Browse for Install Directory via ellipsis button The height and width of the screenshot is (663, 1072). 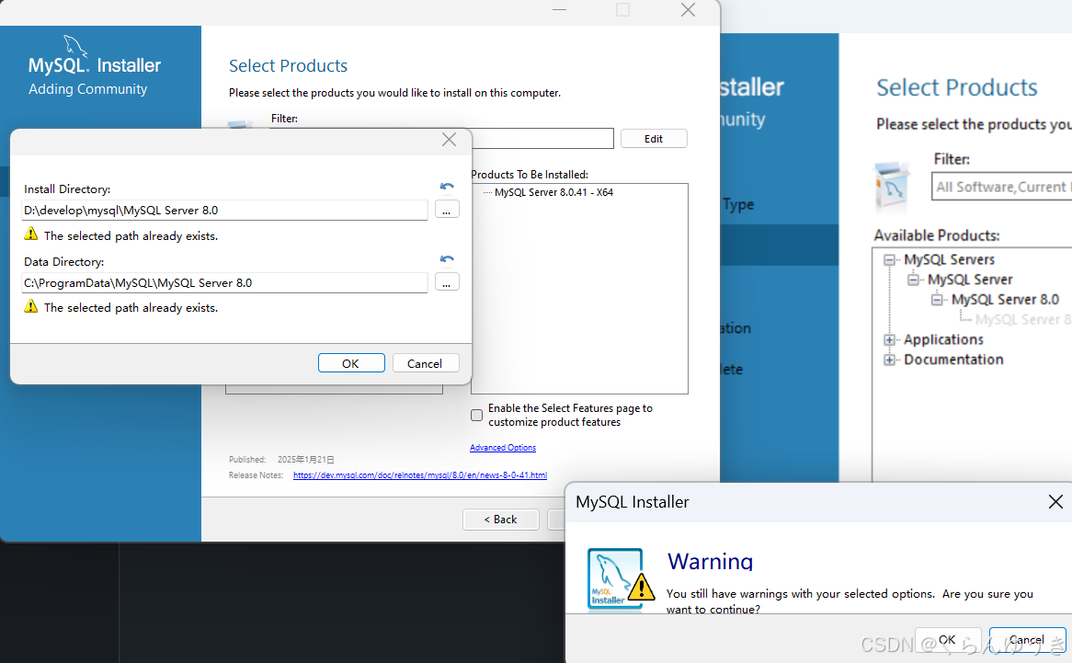click(447, 210)
